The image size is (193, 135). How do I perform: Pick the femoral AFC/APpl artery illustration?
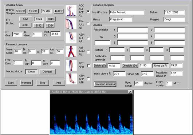pos(71,65)
